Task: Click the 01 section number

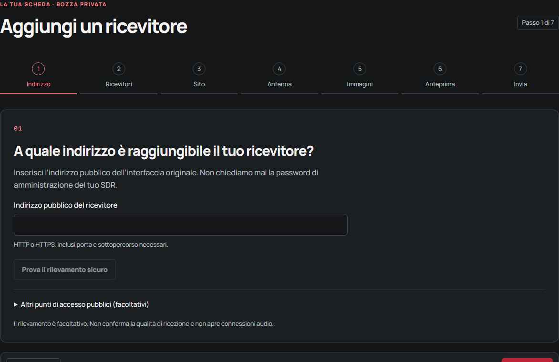Action: tap(18, 129)
